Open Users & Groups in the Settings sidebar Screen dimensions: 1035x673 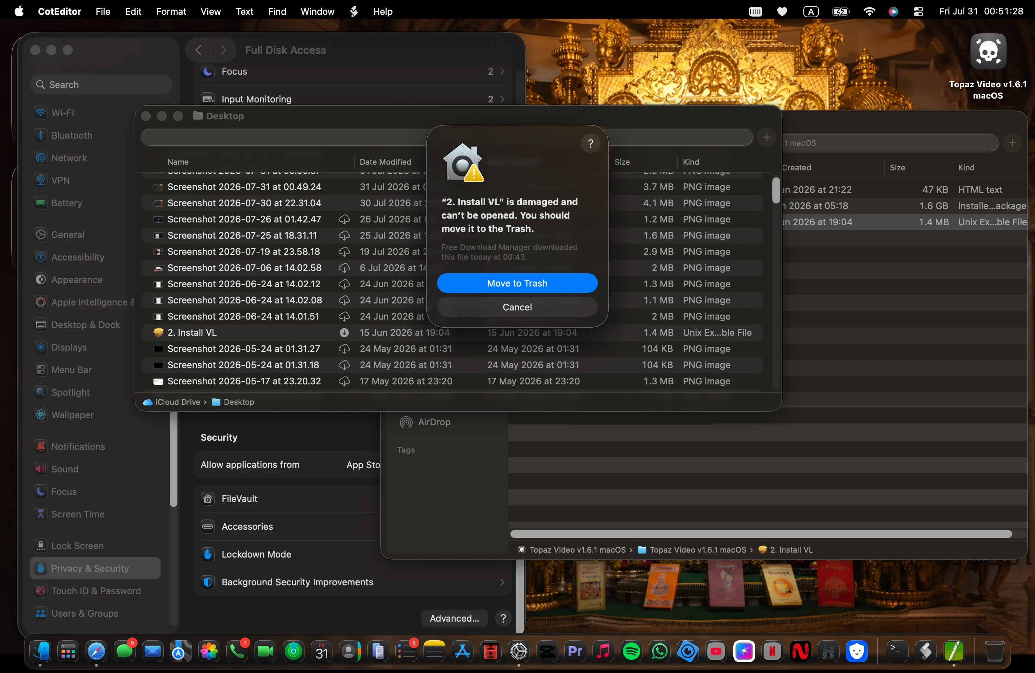point(95,614)
